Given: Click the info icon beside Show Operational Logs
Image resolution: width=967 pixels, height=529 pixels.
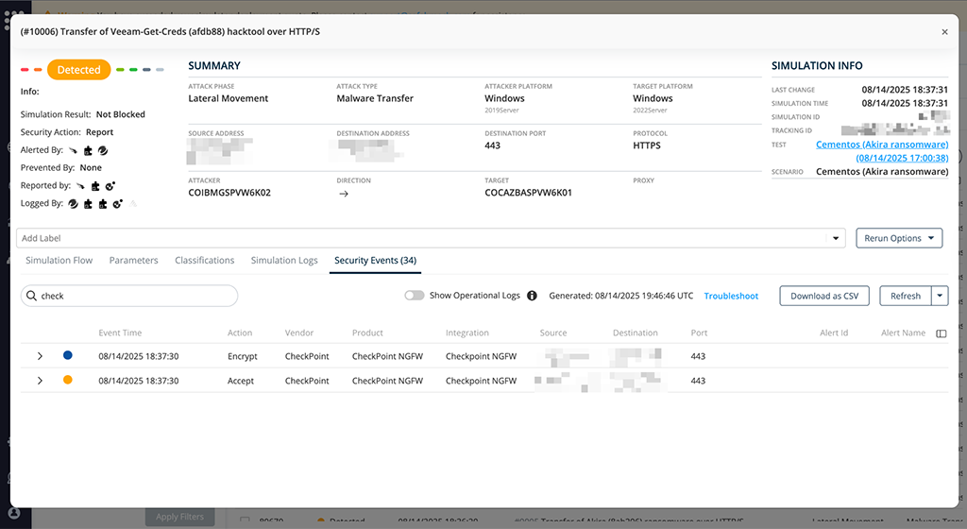Looking at the screenshot, I should pos(532,296).
